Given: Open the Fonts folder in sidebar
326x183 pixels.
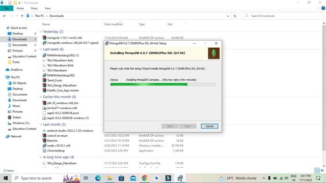Looking at the screenshot, I should (16, 62).
